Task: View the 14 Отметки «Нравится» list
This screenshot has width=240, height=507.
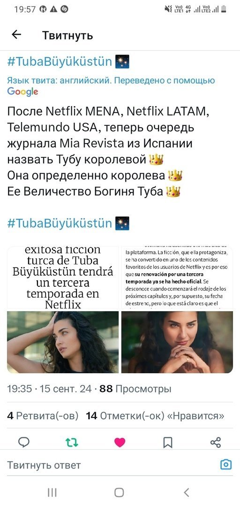Action: point(155,416)
